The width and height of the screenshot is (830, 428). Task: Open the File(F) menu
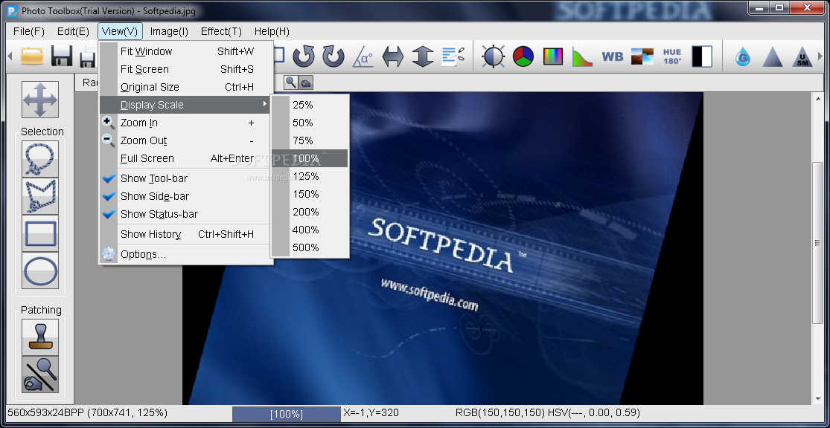[x=29, y=32]
